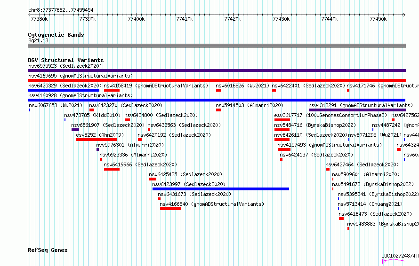This screenshot has height=266, width=419.
Task: Open nsv6416473 (Sedlazeck2020) label
Action: pyautogui.click(x=375, y=214)
